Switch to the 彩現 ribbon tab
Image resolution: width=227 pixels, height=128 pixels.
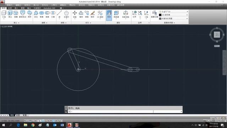[x=10, y=8]
